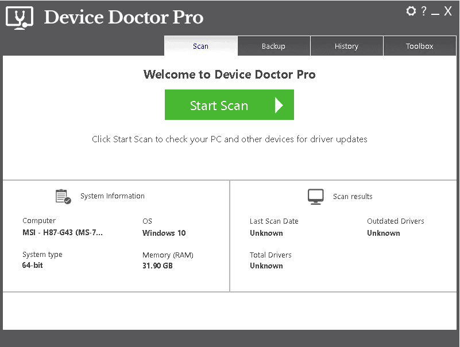Select the System Information clipboard icon
Screen dimensions: 460x347
[63, 196]
